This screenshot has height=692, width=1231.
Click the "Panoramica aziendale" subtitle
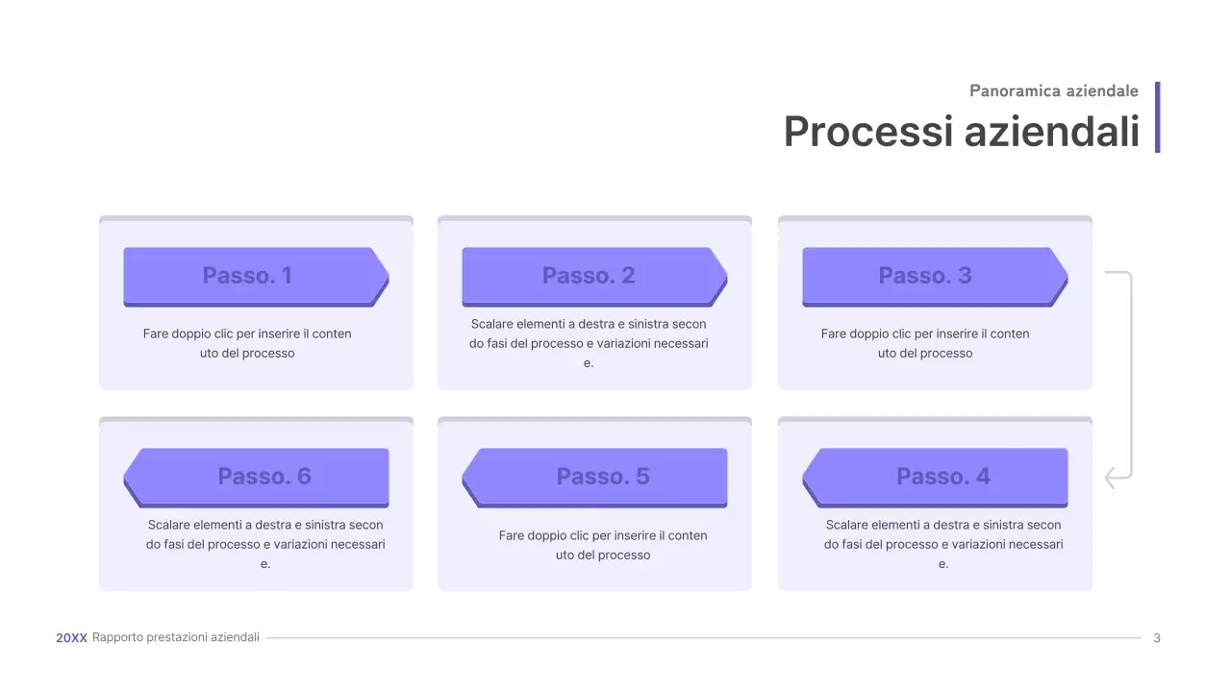(1053, 91)
